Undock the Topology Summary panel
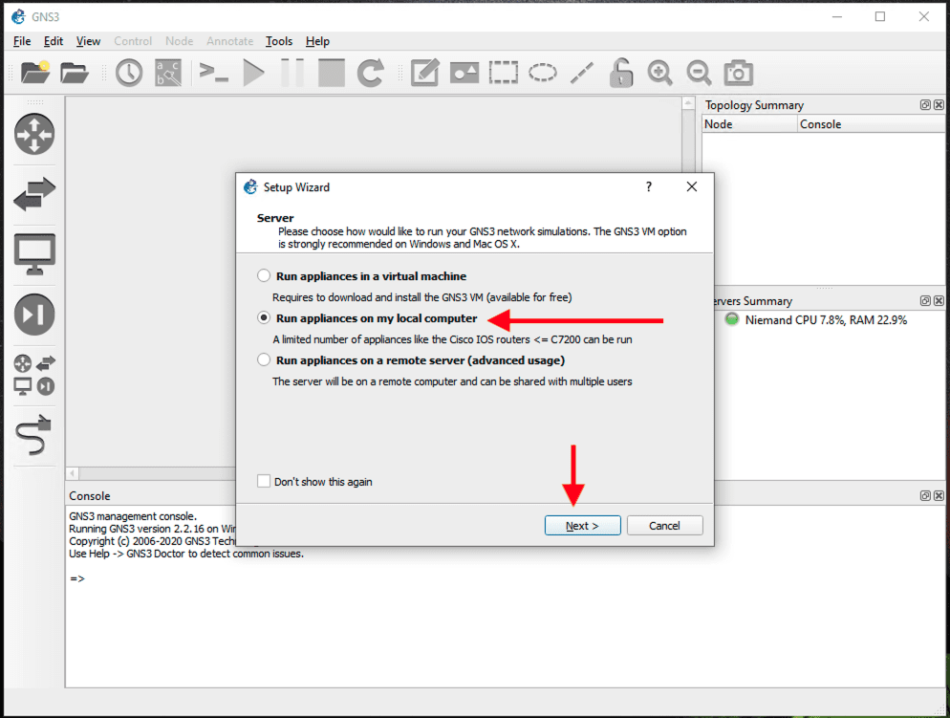This screenshot has height=718, width=950. (x=925, y=105)
